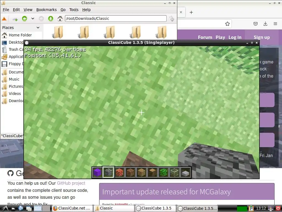
Task: Open the Videos bookmark
Action: pos(12,94)
